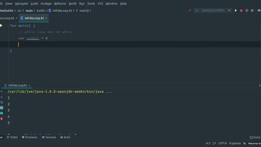The width and height of the screenshot is (261, 147).
Task: Click main folder in the breadcrumb path
Action: click(29, 11)
